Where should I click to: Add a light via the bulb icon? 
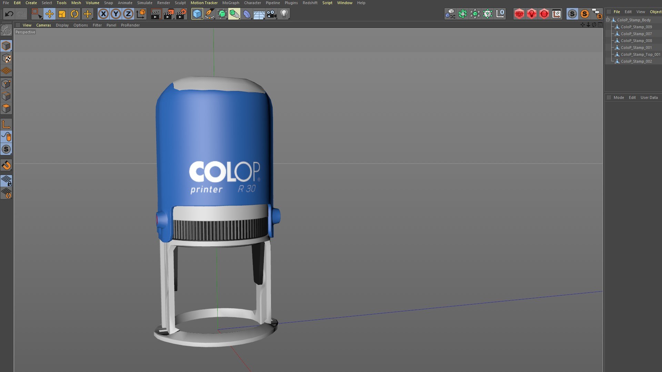coord(284,14)
